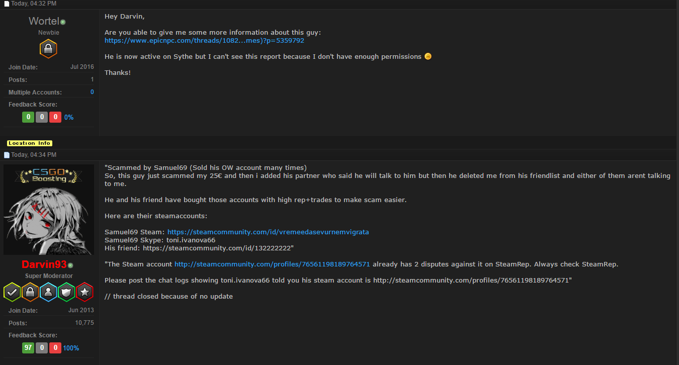Screen dimensions: 679x365
Task: Open Darvin93's user profile name
Action: coord(44,264)
